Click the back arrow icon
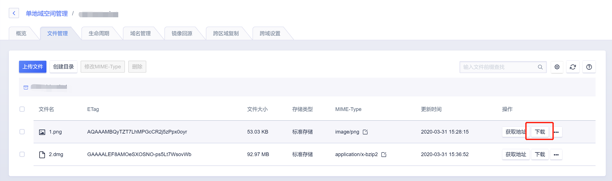The width and height of the screenshot is (612, 181). tap(14, 13)
